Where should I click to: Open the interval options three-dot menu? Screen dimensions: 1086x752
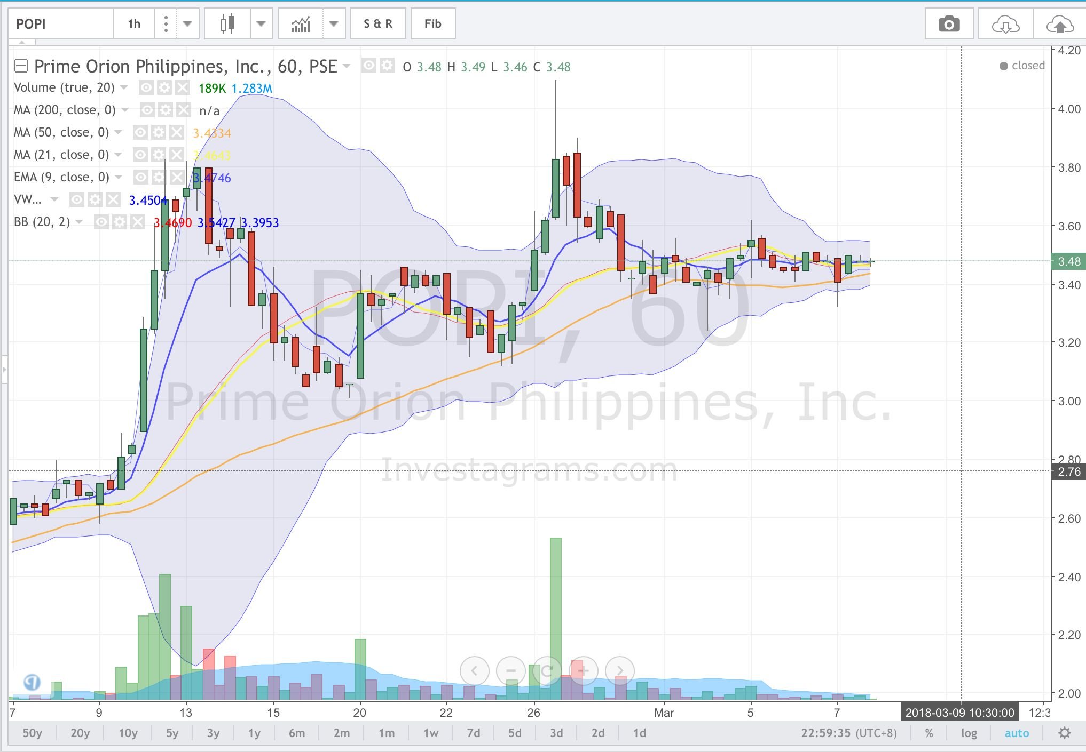tap(166, 24)
